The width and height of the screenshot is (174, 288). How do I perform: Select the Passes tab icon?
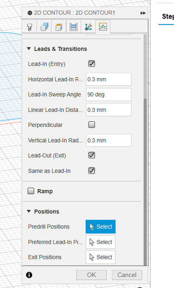click(74, 27)
